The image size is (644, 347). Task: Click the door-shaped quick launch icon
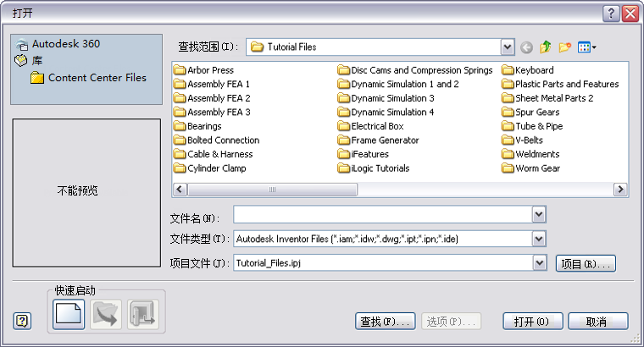[142, 314]
